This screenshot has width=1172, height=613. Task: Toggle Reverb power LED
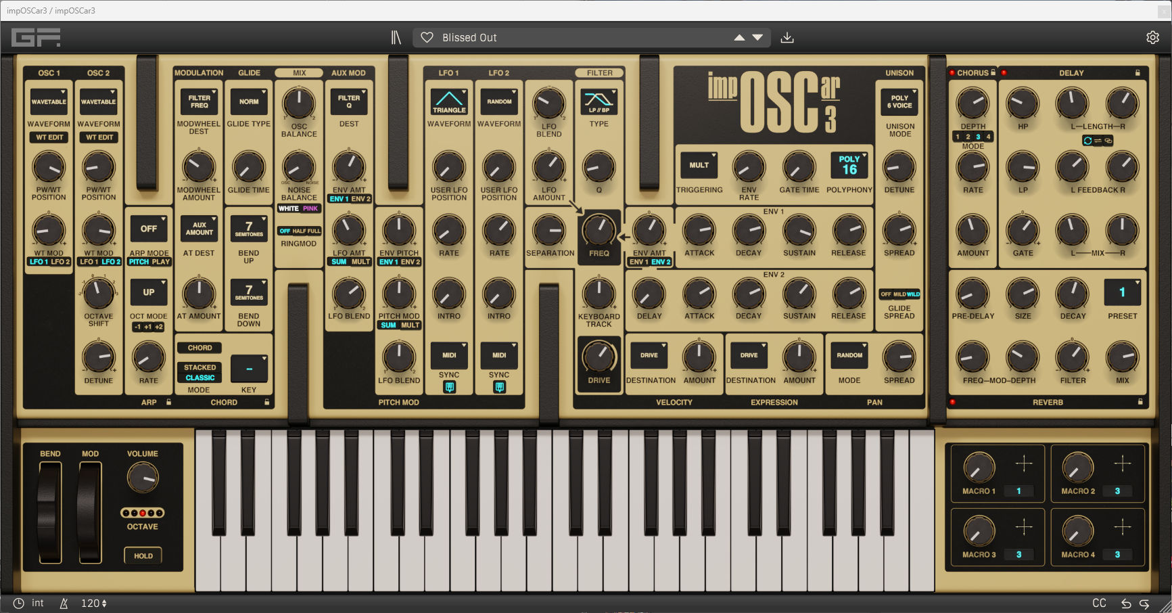pyautogui.click(x=952, y=402)
